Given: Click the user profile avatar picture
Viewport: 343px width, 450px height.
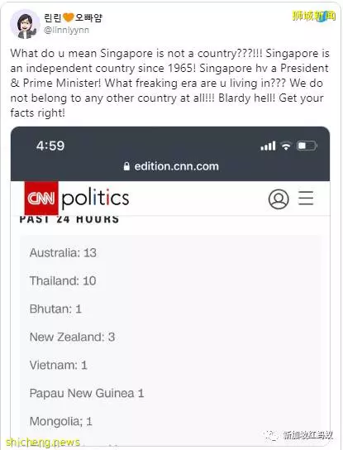Looking at the screenshot, I should click(x=25, y=24).
